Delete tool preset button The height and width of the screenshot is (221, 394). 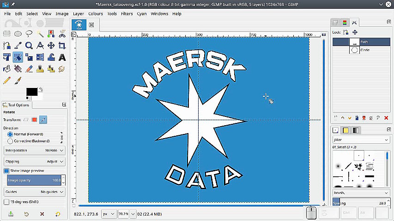42,214
